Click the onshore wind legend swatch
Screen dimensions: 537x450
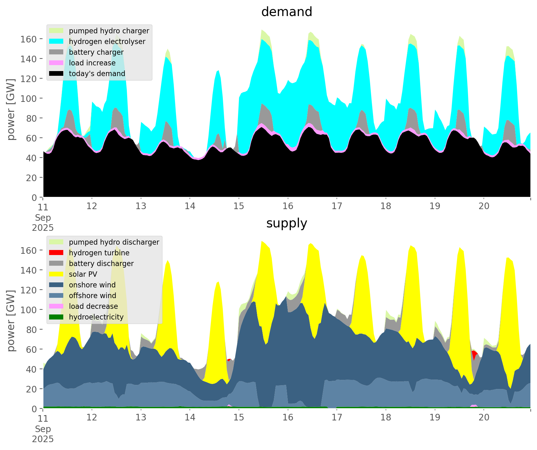[57, 285]
